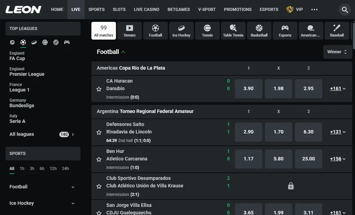This screenshot has height=215, width=355.
Task: Expand Ice Hockey in the Sports sidebar
Action: 42,203
